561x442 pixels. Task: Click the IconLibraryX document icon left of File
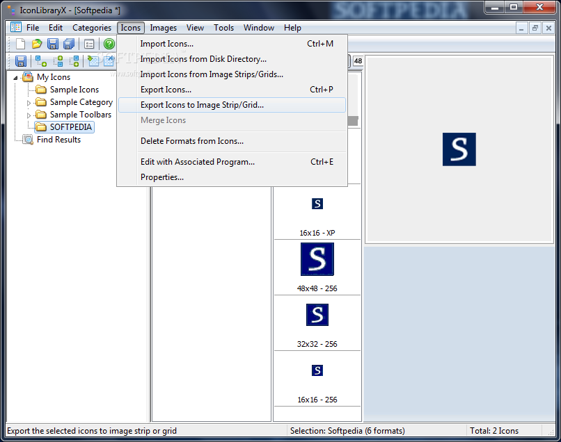16,27
